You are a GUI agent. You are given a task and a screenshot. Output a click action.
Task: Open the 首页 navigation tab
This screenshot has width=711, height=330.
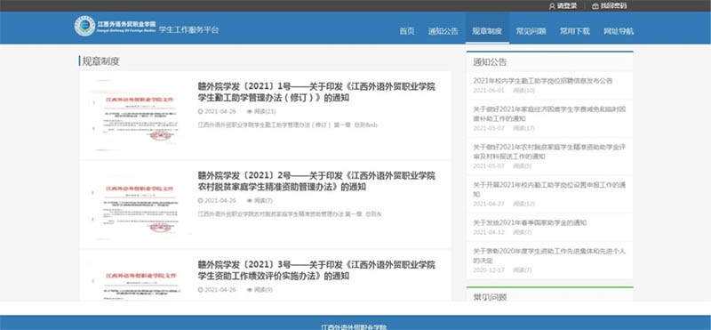407,31
